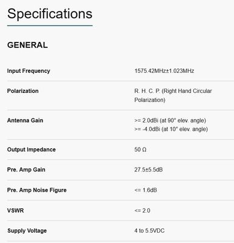
Task: Click the Supply Voltage label
Action: tap(27, 231)
